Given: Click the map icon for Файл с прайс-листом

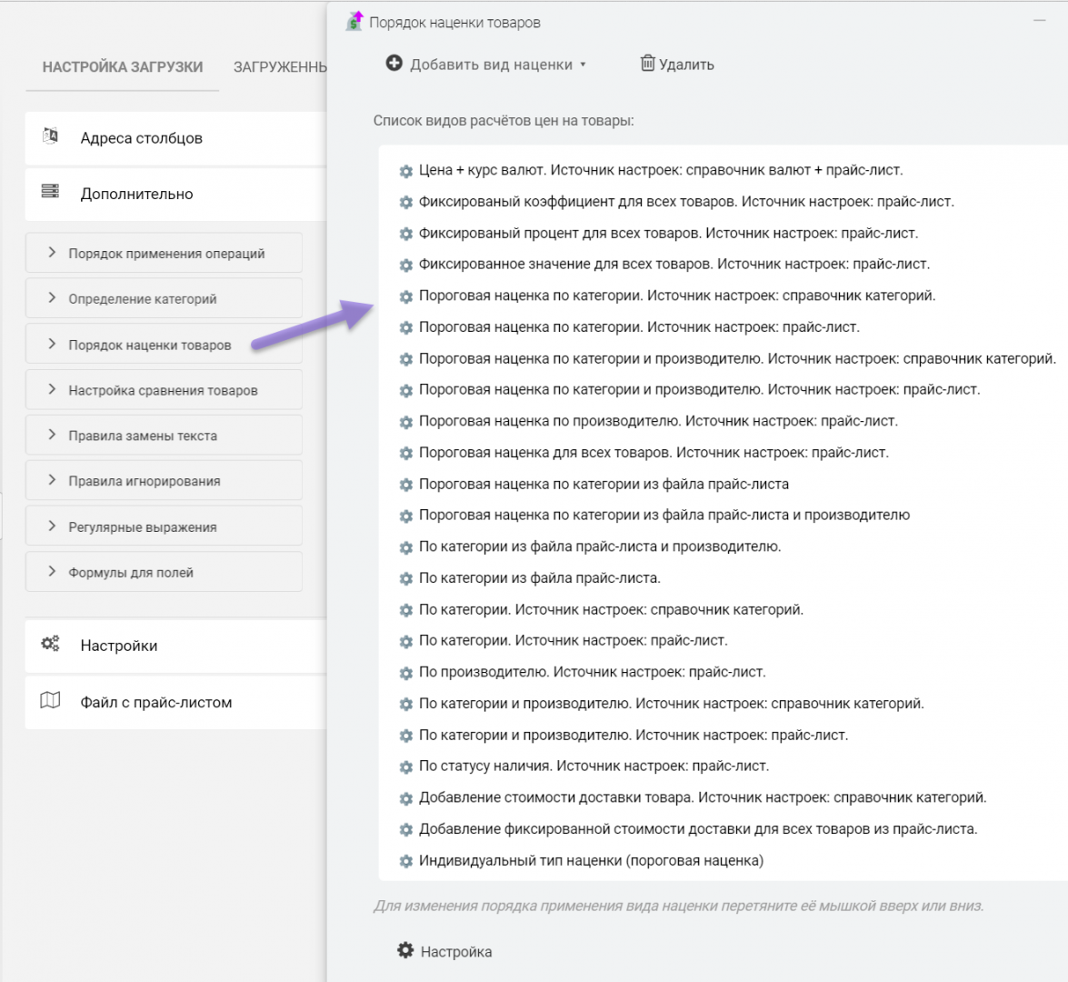Looking at the screenshot, I should (51, 701).
